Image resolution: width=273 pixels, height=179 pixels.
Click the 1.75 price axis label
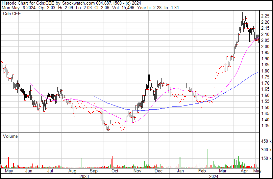click(265, 77)
